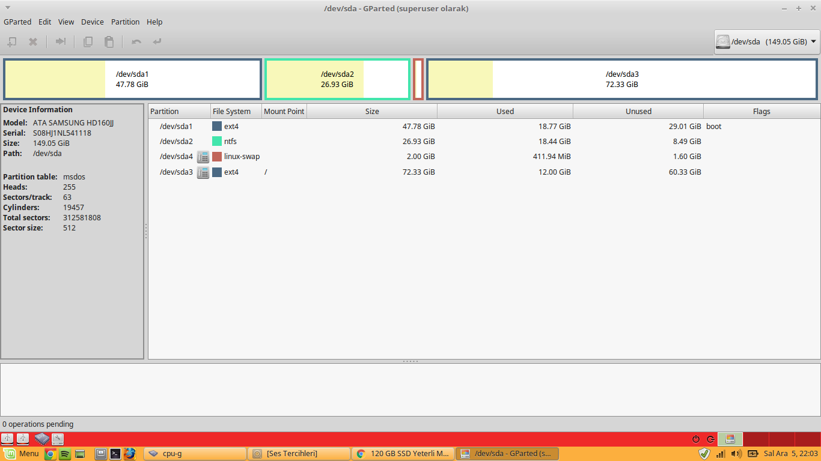
Task: Launch Spotify from the panel launcher
Action: (x=65, y=454)
